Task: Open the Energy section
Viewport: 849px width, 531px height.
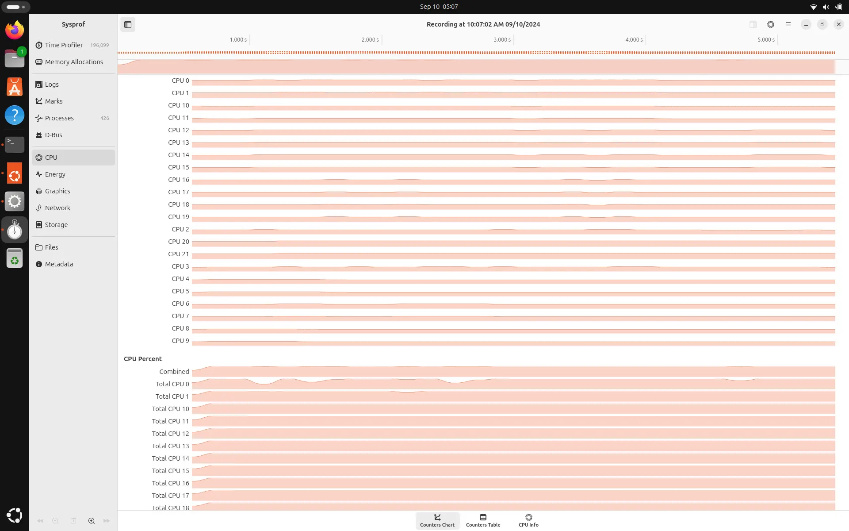Action: pos(73,174)
